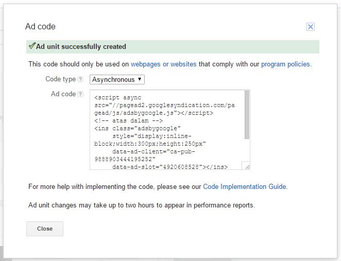Click the green success checkmark icon
Image resolution: width=341 pixels, height=261 pixels.
coord(31,46)
